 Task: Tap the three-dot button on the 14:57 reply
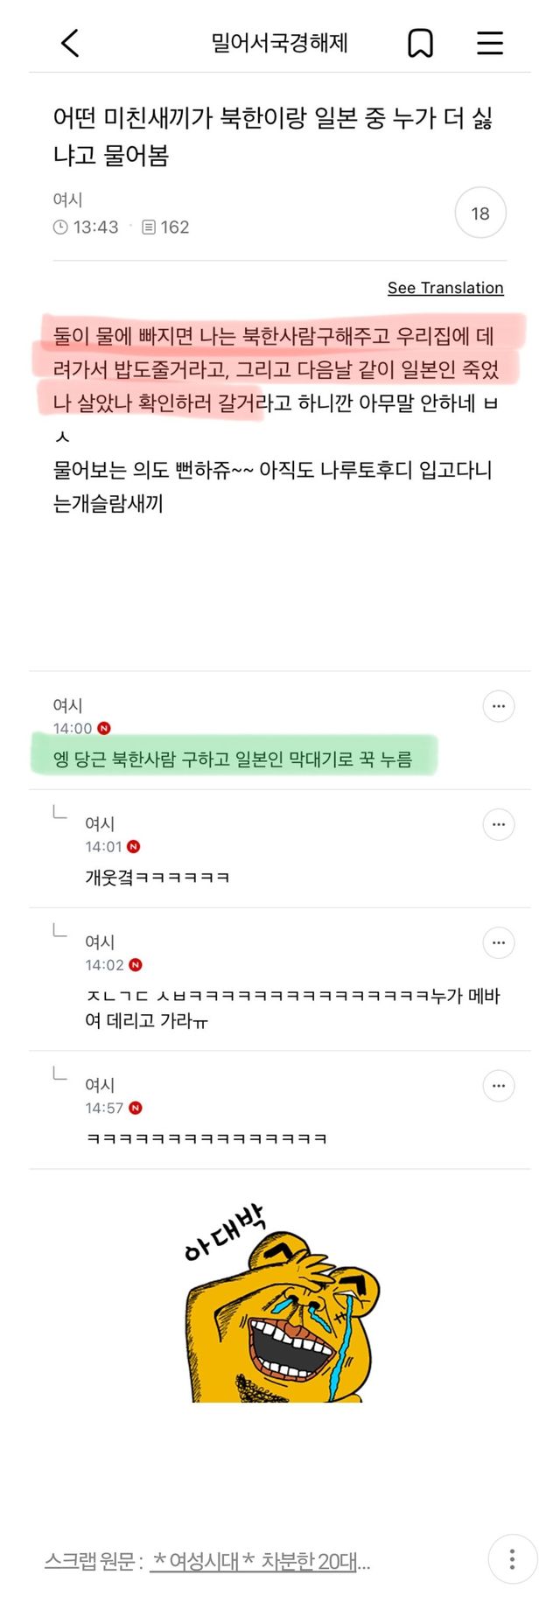pyautogui.click(x=499, y=1086)
